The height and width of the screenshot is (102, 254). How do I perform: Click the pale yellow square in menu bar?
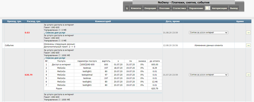207,8
